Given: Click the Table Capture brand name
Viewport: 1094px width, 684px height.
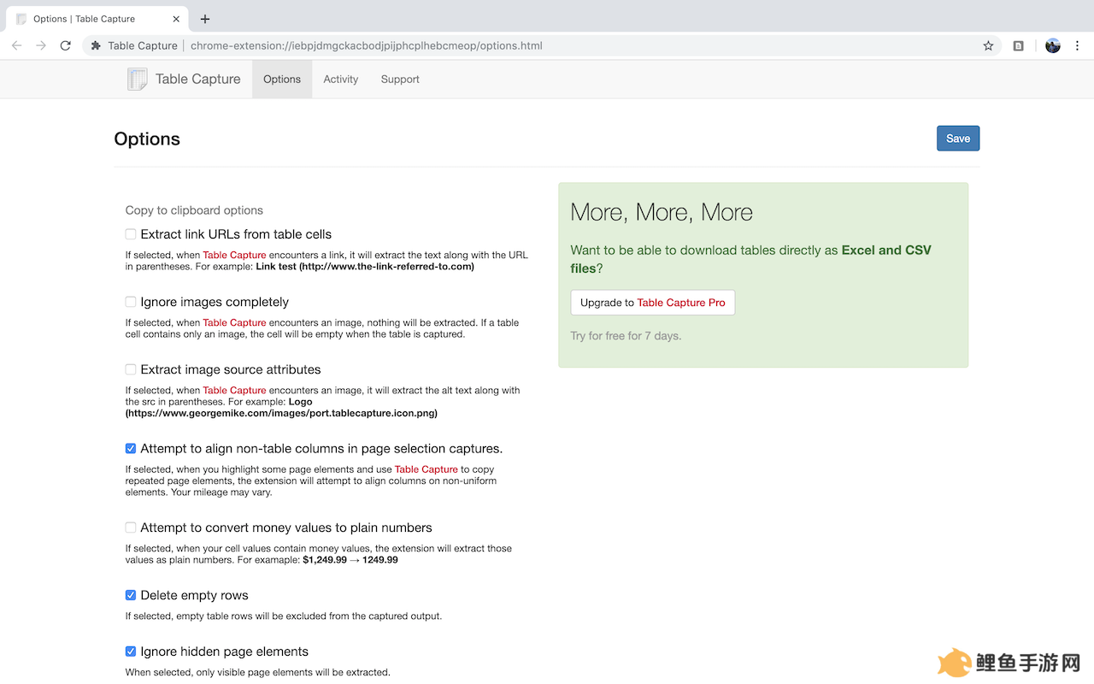Looking at the screenshot, I should tap(198, 80).
